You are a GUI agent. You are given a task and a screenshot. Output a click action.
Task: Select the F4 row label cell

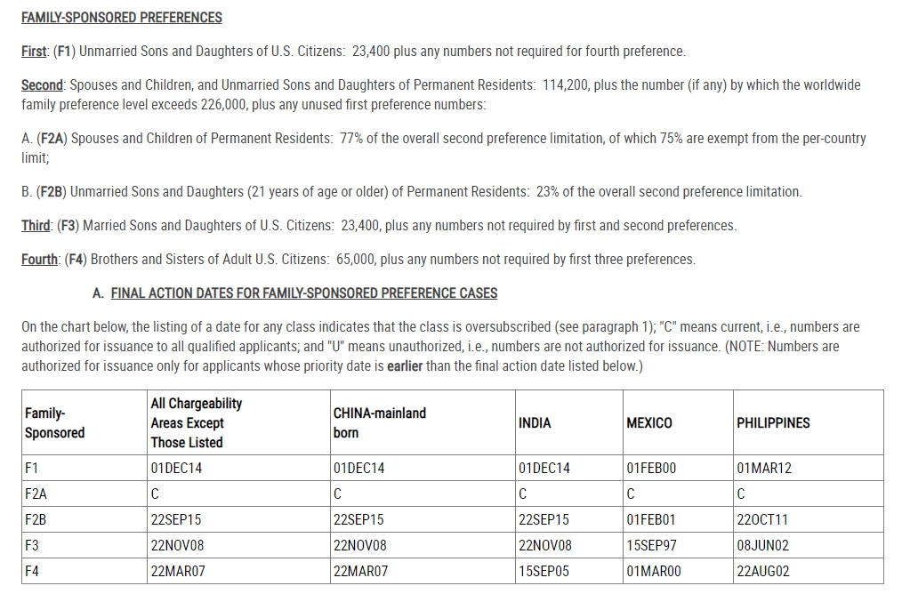pyautogui.click(x=85, y=571)
